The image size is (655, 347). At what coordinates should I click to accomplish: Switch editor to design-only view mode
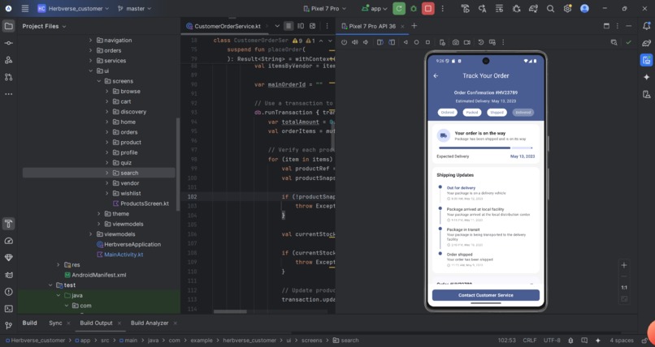(x=312, y=26)
